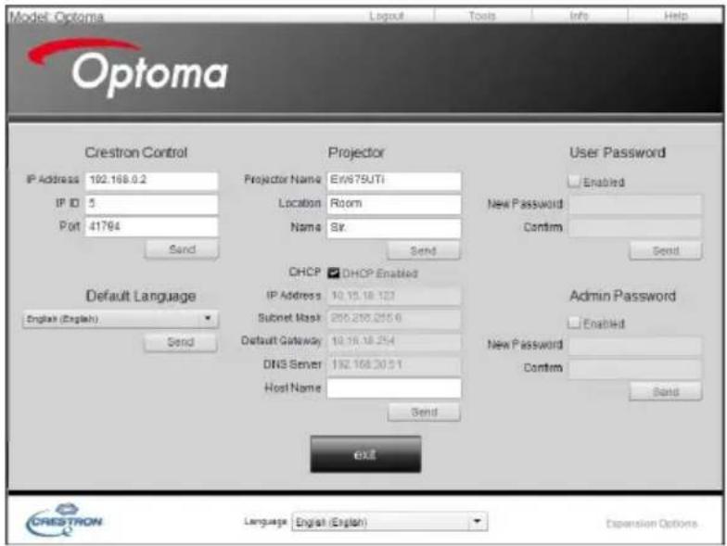The height and width of the screenshot is (546, 727).
Task: Send the Projector name settings
Action: click(x=423, y=250)
